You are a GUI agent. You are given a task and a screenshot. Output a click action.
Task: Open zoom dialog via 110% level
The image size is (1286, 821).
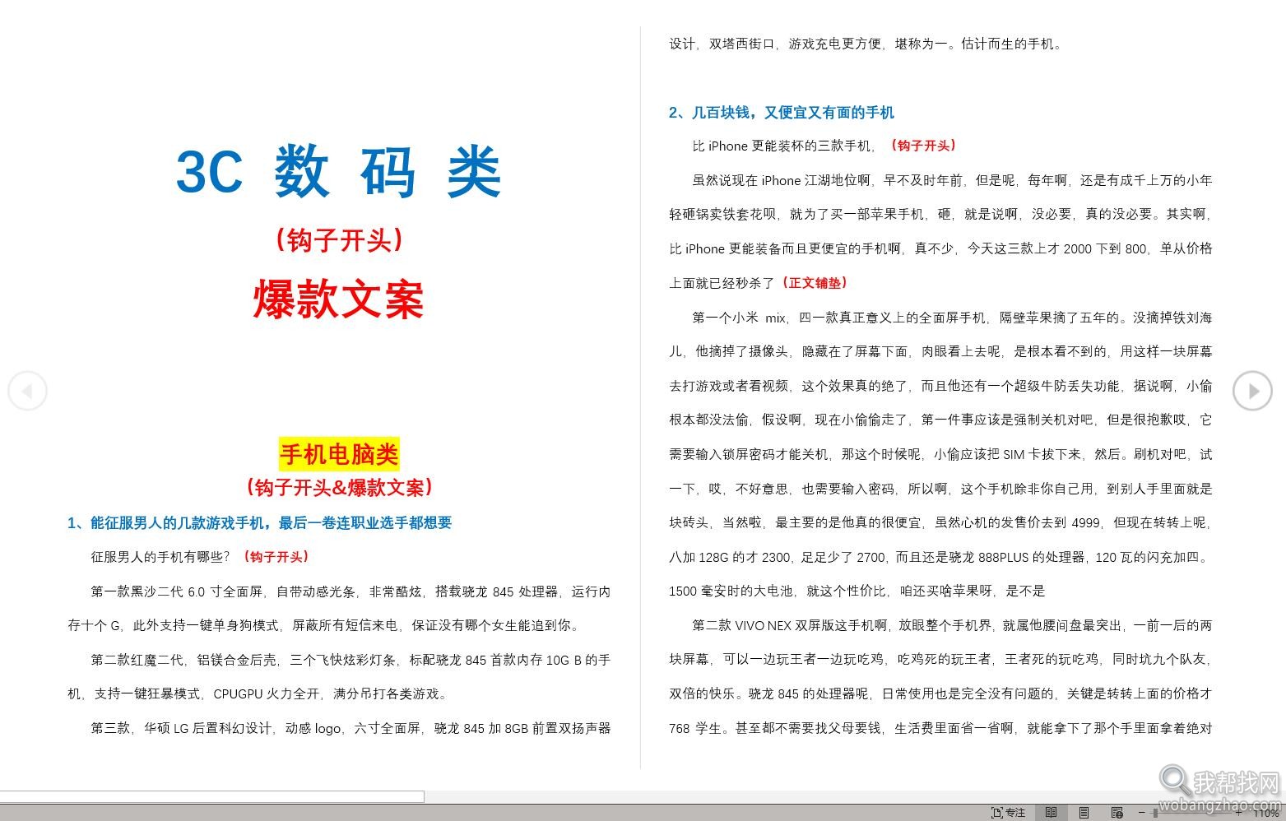click(1266, 813)
